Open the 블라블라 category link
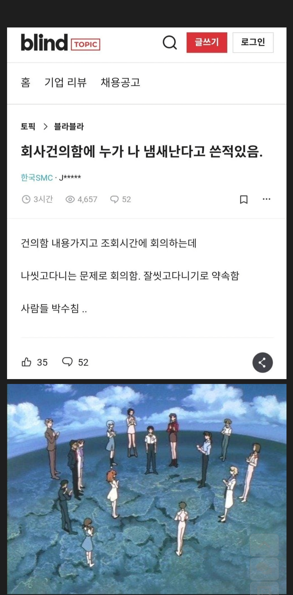The image size is (293, 595). (69, 126)
